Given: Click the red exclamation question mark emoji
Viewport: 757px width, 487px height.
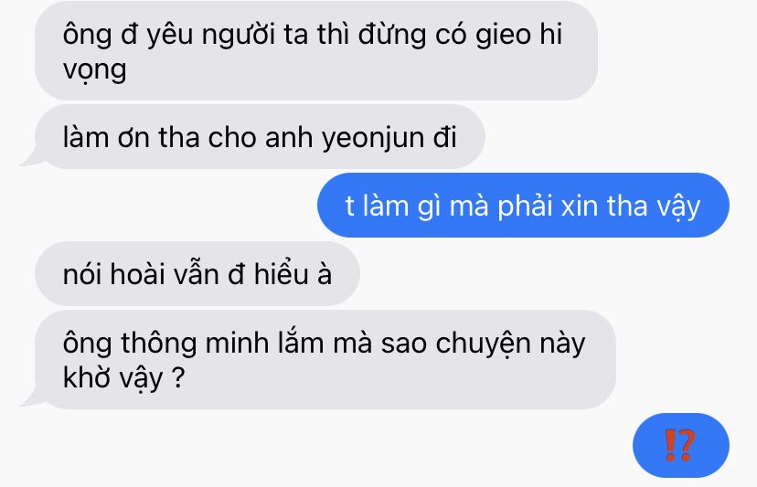Looking at the screenshot, I should coord(680,445).
